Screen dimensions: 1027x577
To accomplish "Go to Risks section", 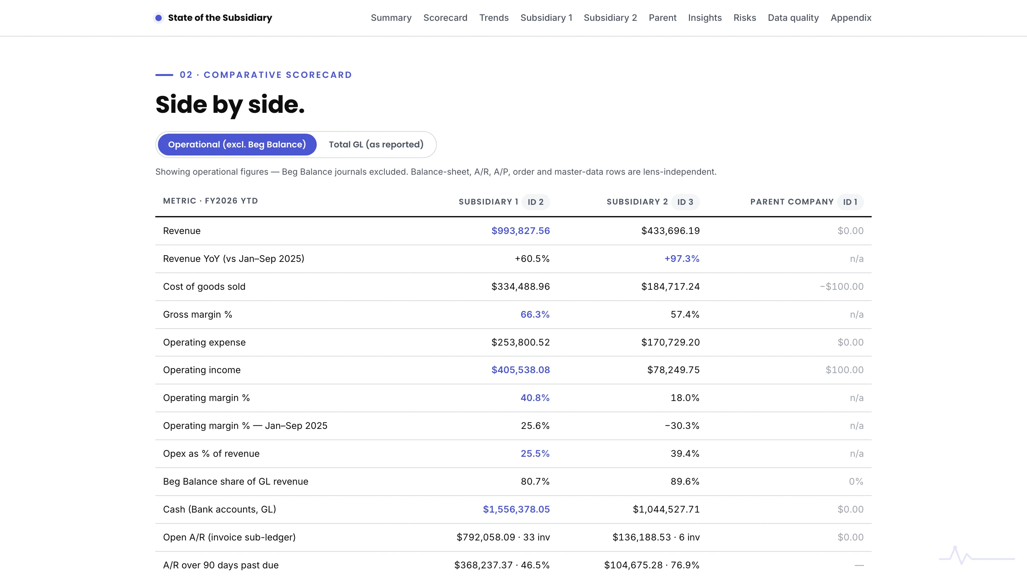I will pyautogui.click(x=744, y=18).
